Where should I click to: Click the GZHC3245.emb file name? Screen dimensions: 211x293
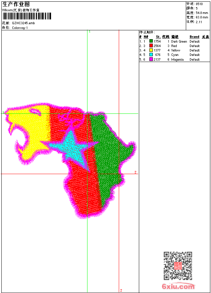tap(23, 23)
